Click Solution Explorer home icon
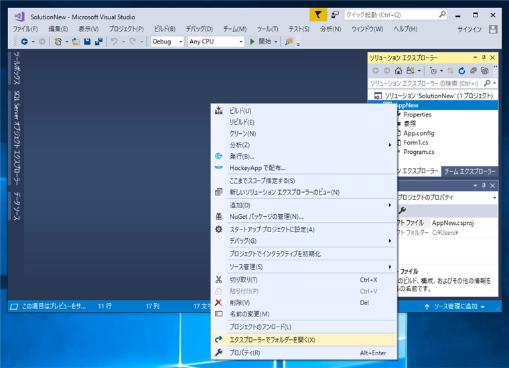The height and width of the screenshot is (368, 509). tap(398, 70)
